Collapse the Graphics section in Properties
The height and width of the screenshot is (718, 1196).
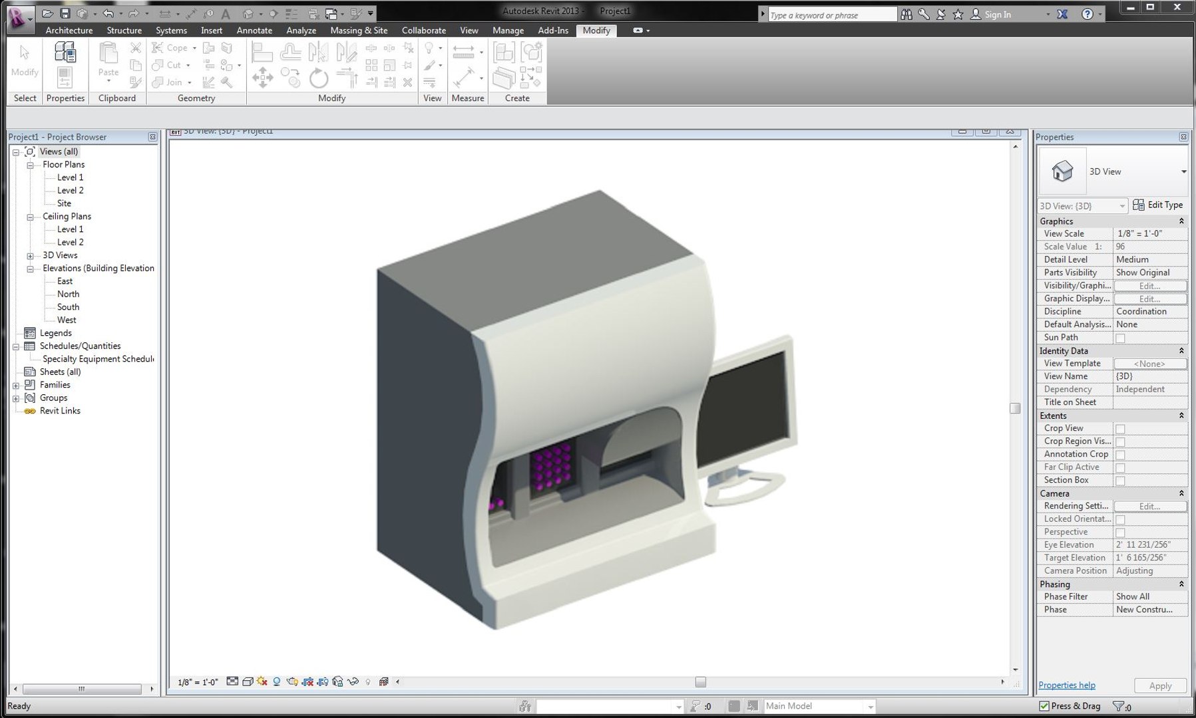tap(1181, 221)
